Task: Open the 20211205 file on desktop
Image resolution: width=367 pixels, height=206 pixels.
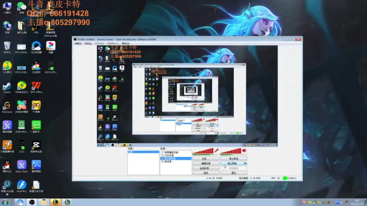Action: 50,67
